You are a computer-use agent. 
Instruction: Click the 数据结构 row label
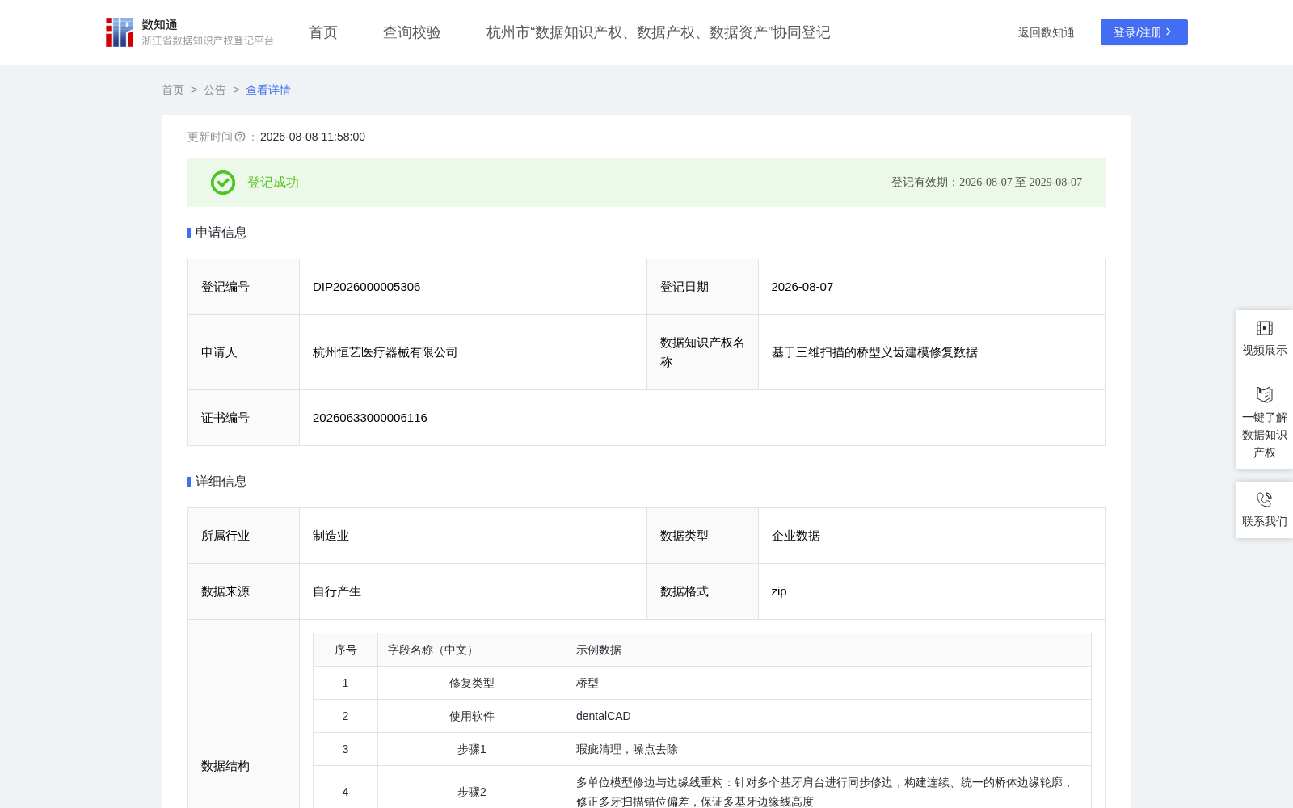pyautogui.click(x=225, y=766)
